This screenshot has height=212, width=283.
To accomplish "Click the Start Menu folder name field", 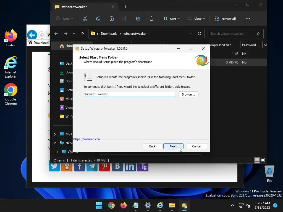I will [129, 94].
